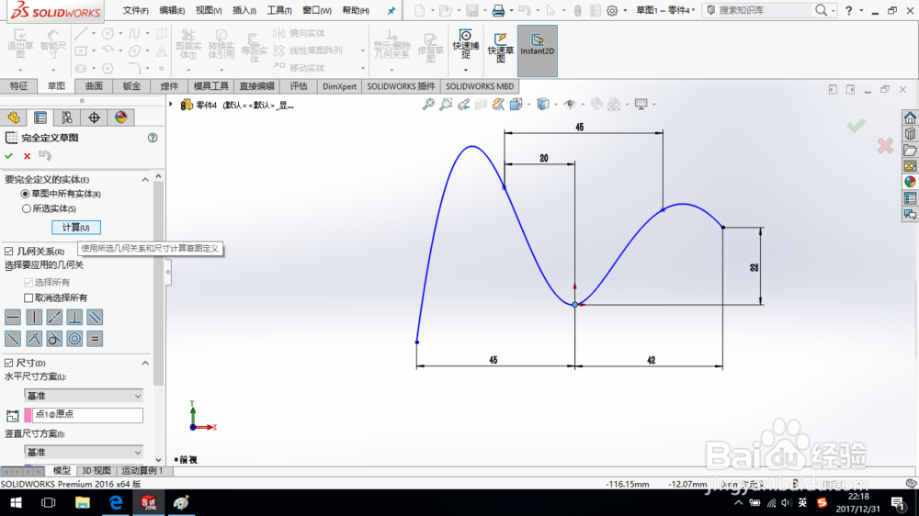Open SOLIDWORKS Resources home icon in task pane
919x516 pixels.
910,118
